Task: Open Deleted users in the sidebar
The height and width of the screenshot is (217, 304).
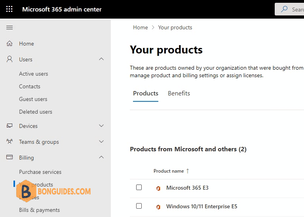Action: click(36, 112)
